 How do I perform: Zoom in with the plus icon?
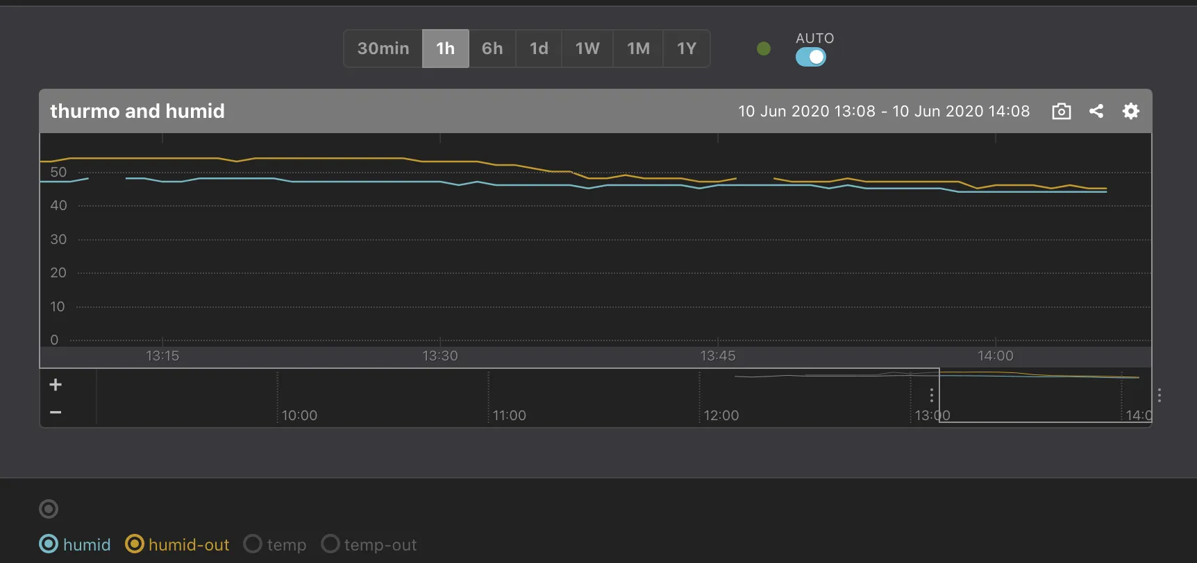(56, 385)
